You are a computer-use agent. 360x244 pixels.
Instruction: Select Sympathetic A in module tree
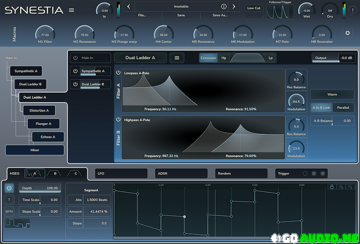click(x=26, y=71)
